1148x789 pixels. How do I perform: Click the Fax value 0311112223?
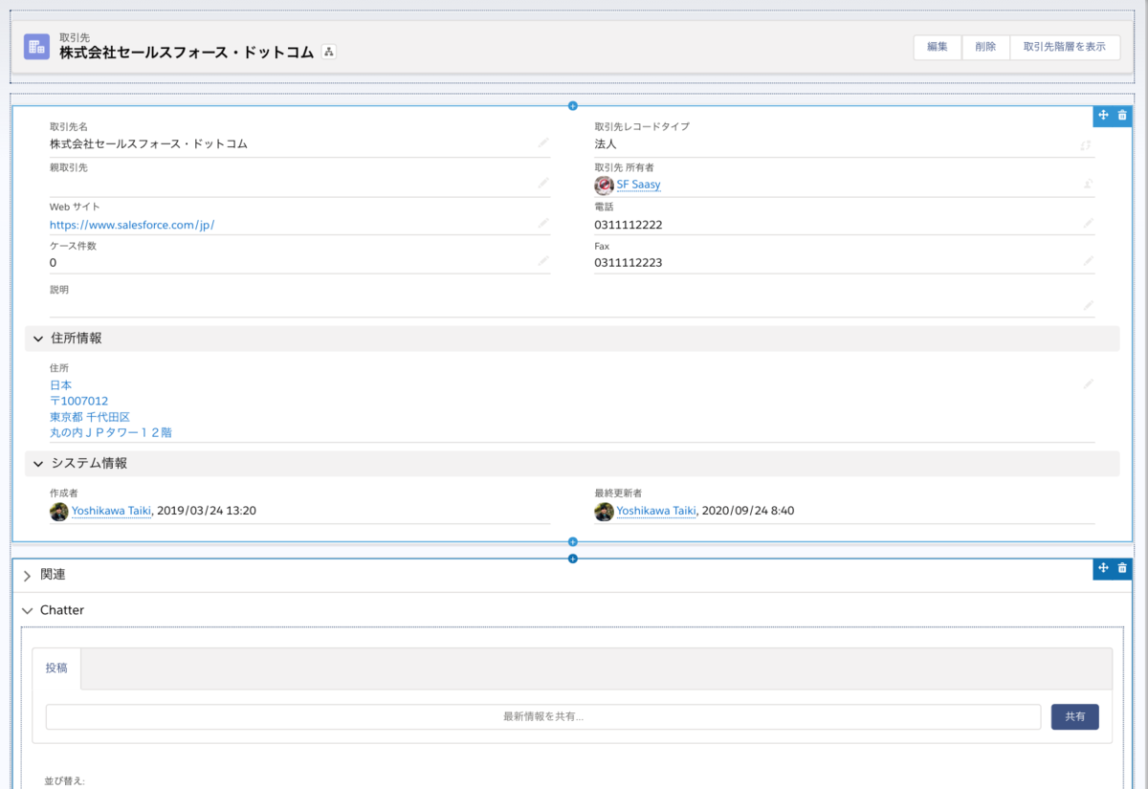tap(629, 262)
